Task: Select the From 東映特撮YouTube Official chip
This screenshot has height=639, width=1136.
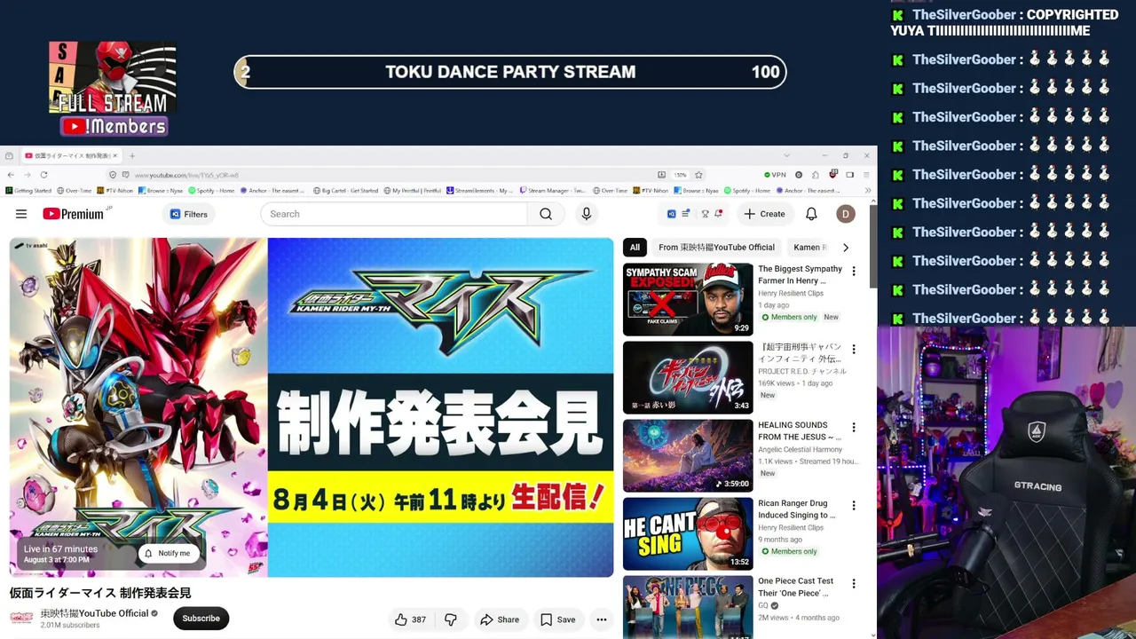Action: pyautogui.click(x=716, y=248)
